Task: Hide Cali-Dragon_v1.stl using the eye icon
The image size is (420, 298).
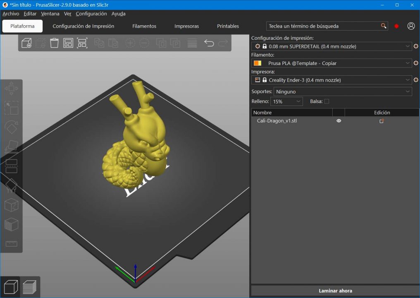Action: pyautogui.click(x=339, y=121)
